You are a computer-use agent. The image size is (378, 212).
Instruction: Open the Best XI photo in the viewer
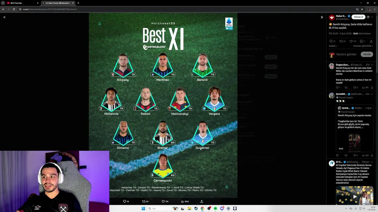click(x=163, y=105)
